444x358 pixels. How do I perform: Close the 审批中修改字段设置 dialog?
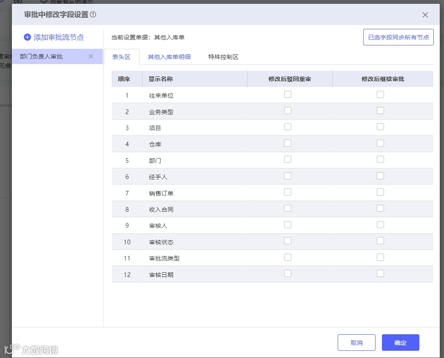pos(425,15)
